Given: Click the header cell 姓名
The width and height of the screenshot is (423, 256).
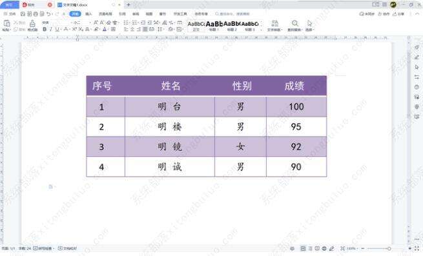Looking at the screenshot, I should click(170, 86).
